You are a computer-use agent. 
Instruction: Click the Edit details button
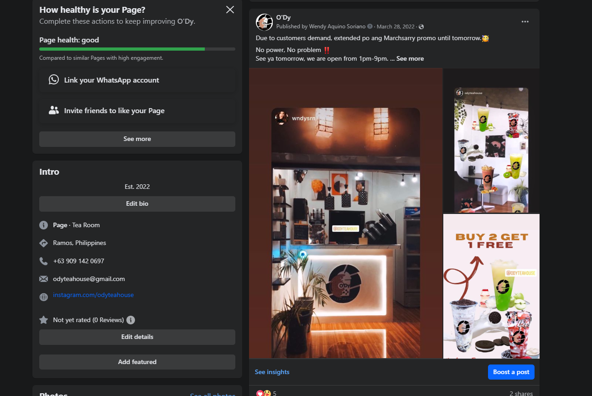(137, 337)
